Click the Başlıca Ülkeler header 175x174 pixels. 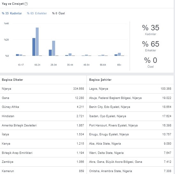pyautogui.click(x=12, y=80)
